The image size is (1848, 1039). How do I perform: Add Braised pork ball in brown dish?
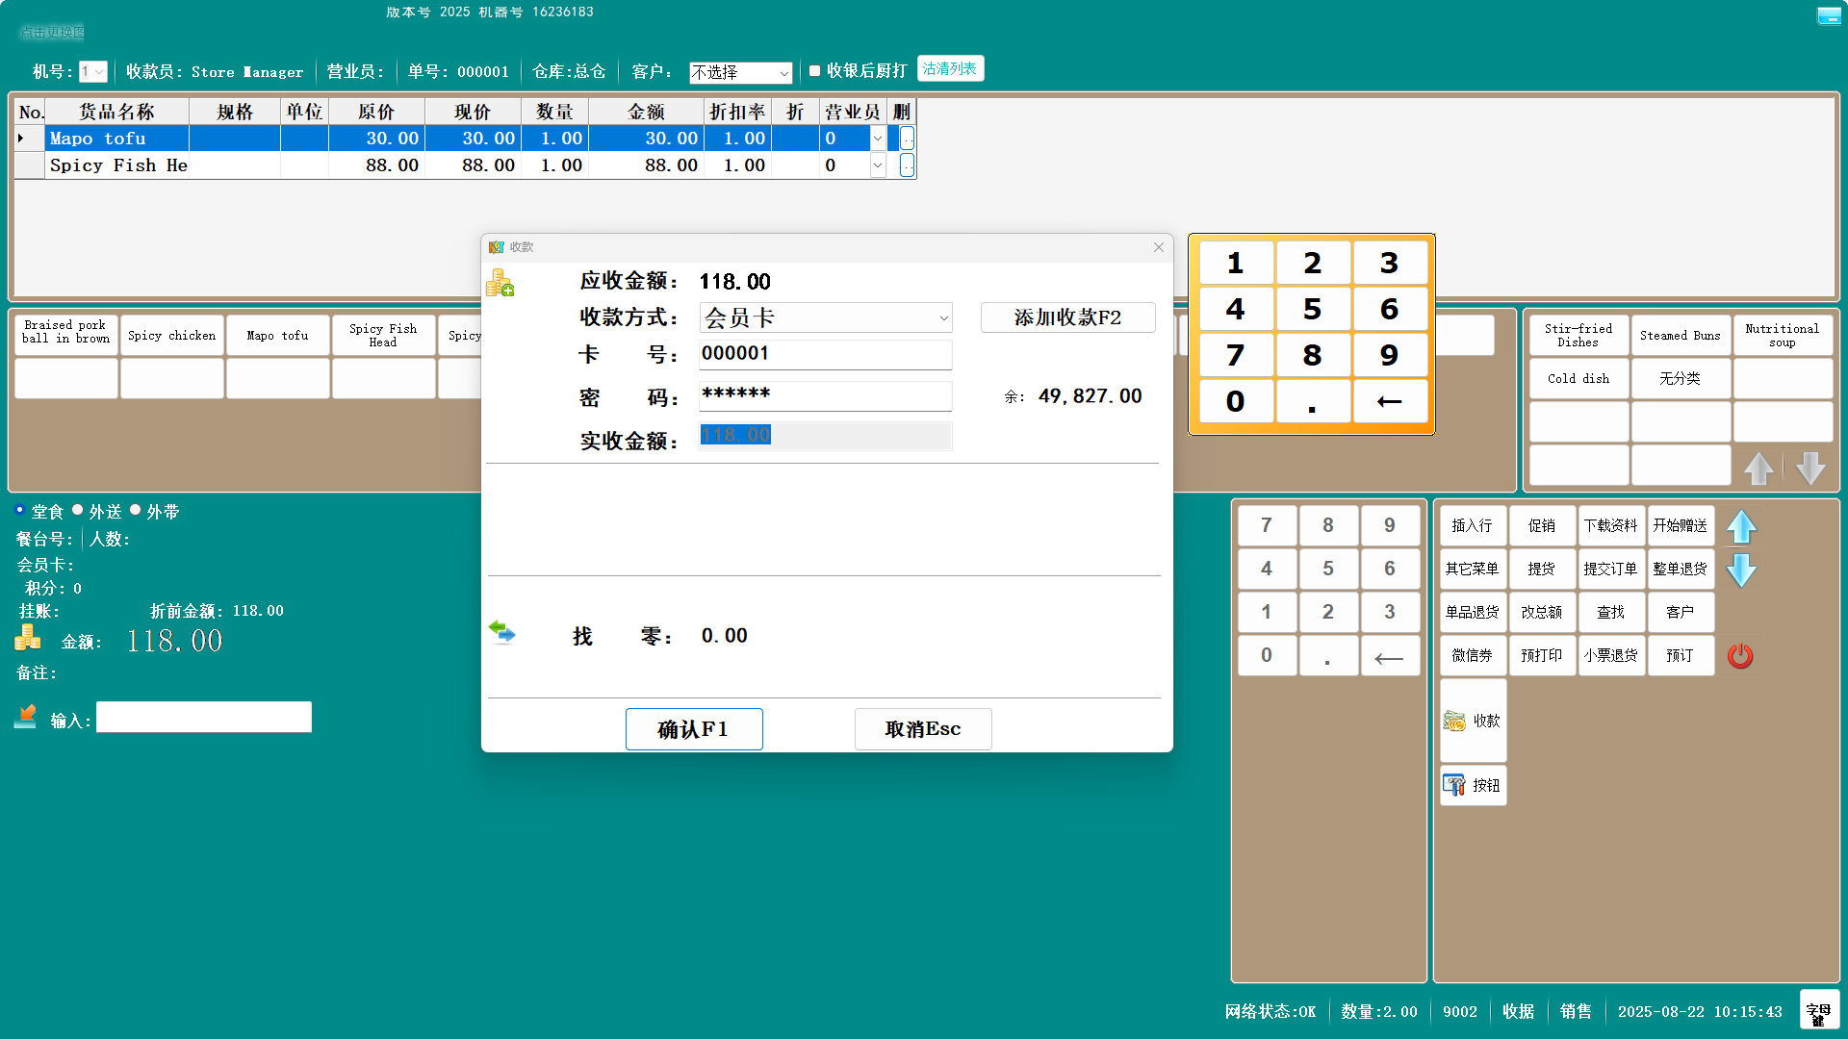(66, 336)
